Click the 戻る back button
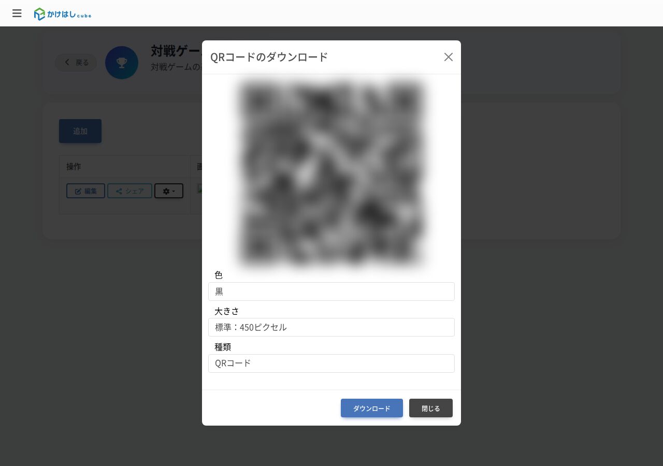Screen dimensions: 663x466 click(76, 63)
